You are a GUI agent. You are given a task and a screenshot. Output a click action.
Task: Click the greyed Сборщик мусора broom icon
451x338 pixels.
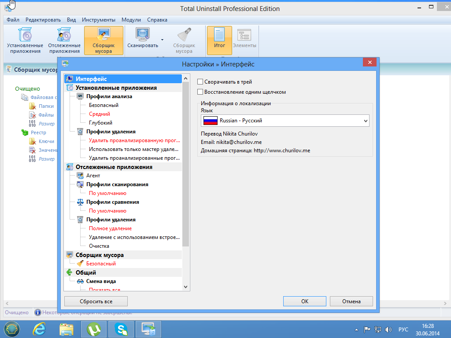click(184, 34)
